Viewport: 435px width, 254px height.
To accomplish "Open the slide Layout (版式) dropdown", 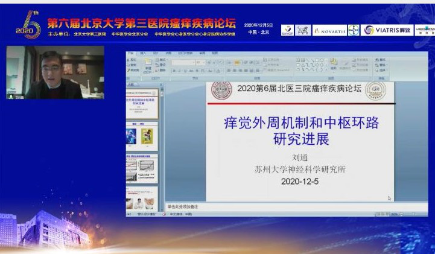I will (x=160, y=60).
